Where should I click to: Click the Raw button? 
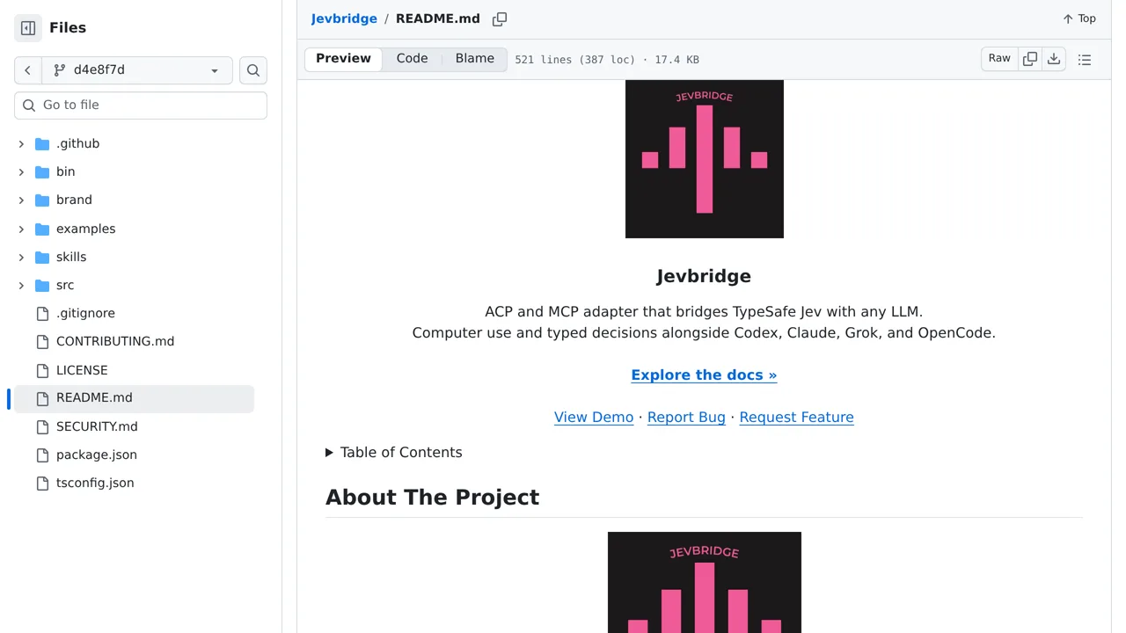999,59
